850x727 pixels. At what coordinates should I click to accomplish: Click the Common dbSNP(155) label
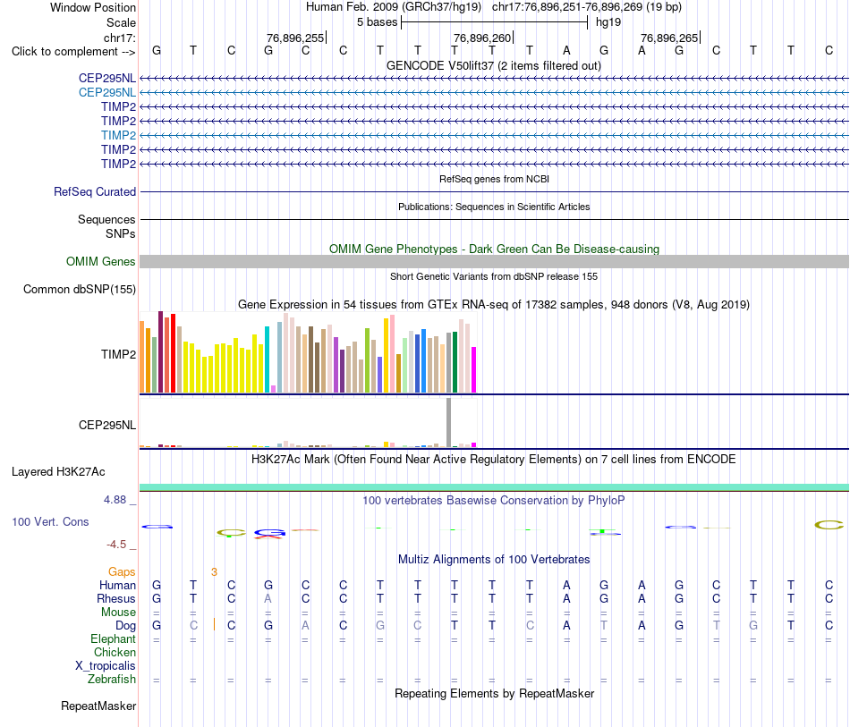click(x=79, y=290)
